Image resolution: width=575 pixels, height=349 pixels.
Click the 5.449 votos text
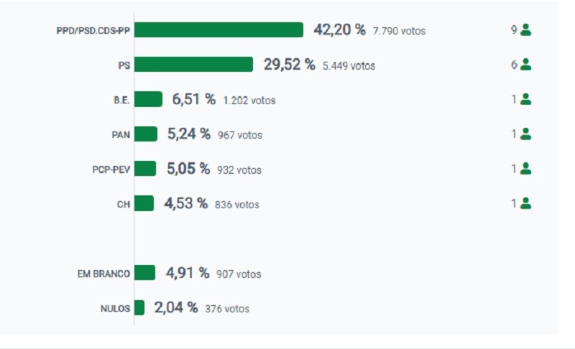[x=349, y=66]
